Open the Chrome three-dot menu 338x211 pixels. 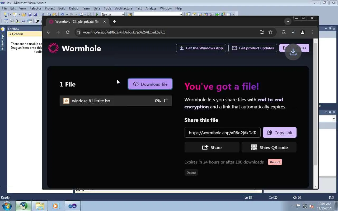click(312, 32)
